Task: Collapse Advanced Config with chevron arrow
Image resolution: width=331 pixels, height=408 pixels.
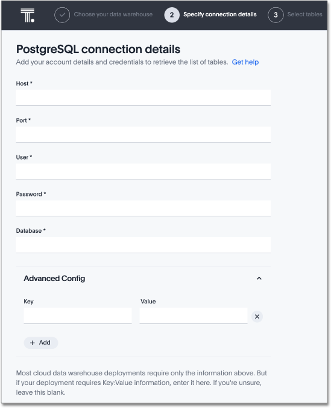Action: (x=259, y=279)
